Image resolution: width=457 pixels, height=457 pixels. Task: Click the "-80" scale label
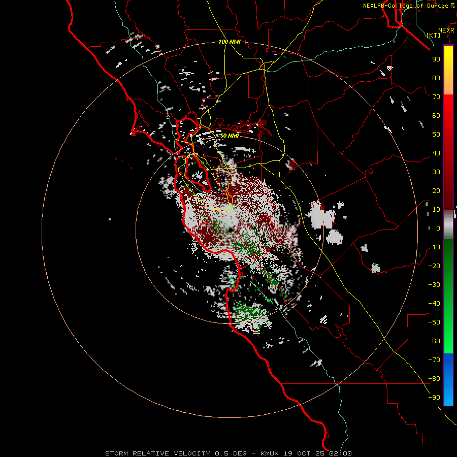pos(434,379)
